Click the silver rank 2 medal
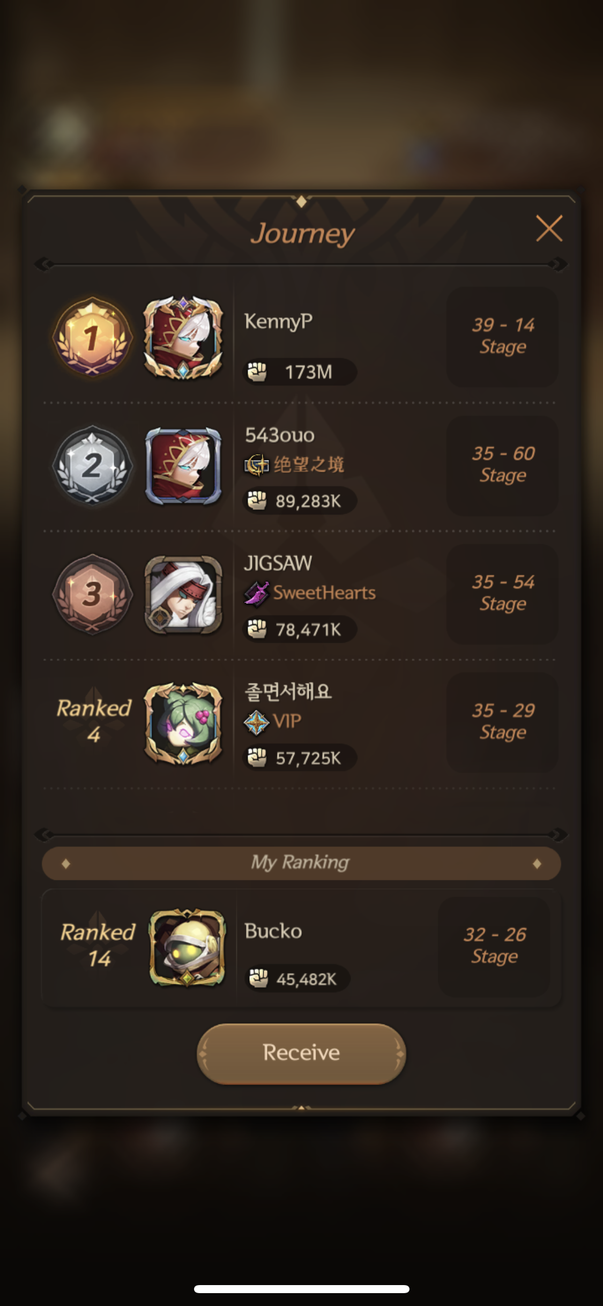This screenshot has height=1306, width=603. 92,465
